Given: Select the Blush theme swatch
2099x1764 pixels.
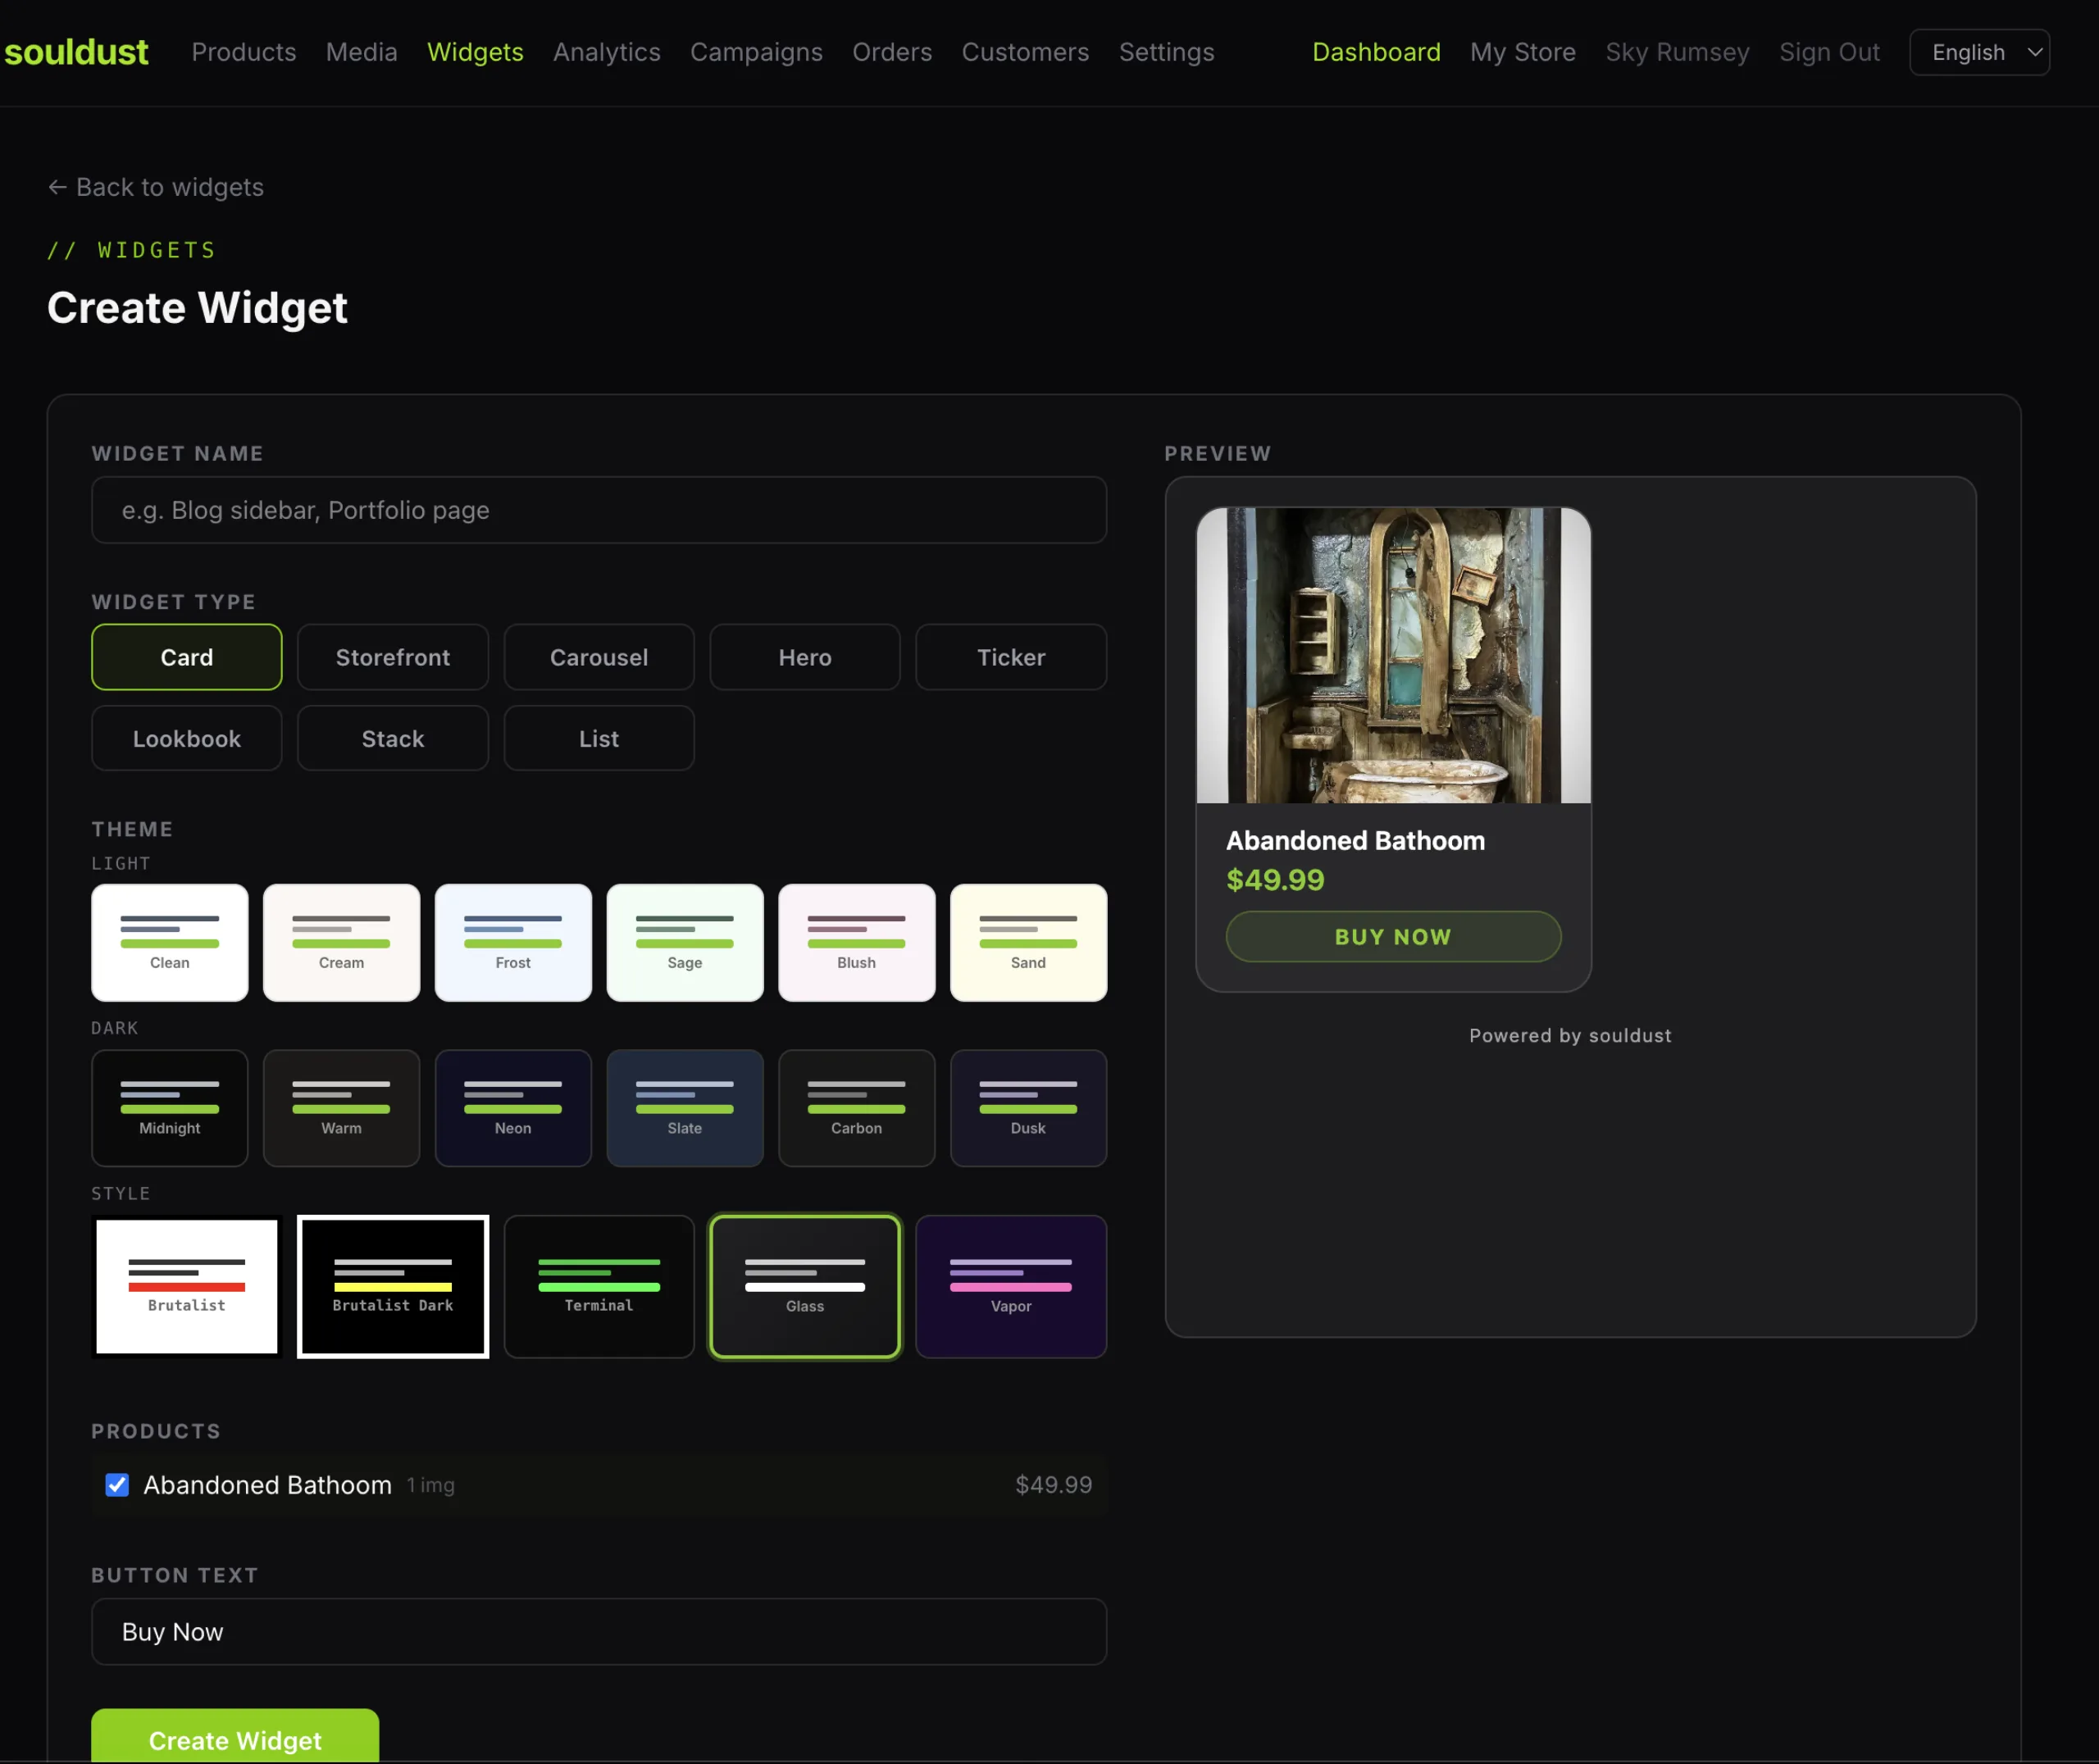Looking at the screenshot, I should coord(856,941).
